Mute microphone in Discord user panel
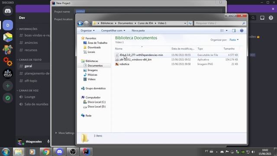Viewport: 277px width, 156px height. pos(48,142)
